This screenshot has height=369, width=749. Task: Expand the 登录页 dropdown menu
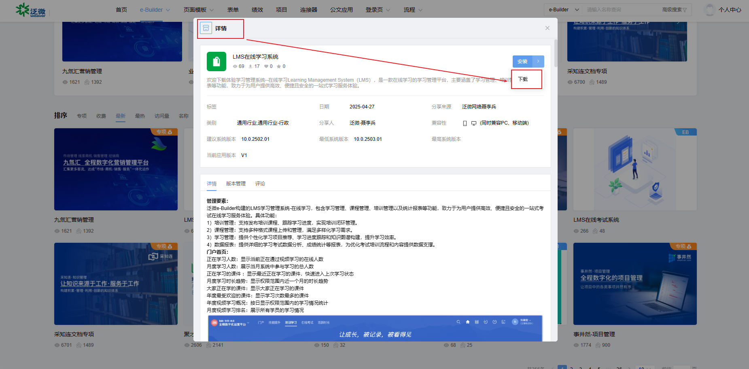tap(378, 10)
